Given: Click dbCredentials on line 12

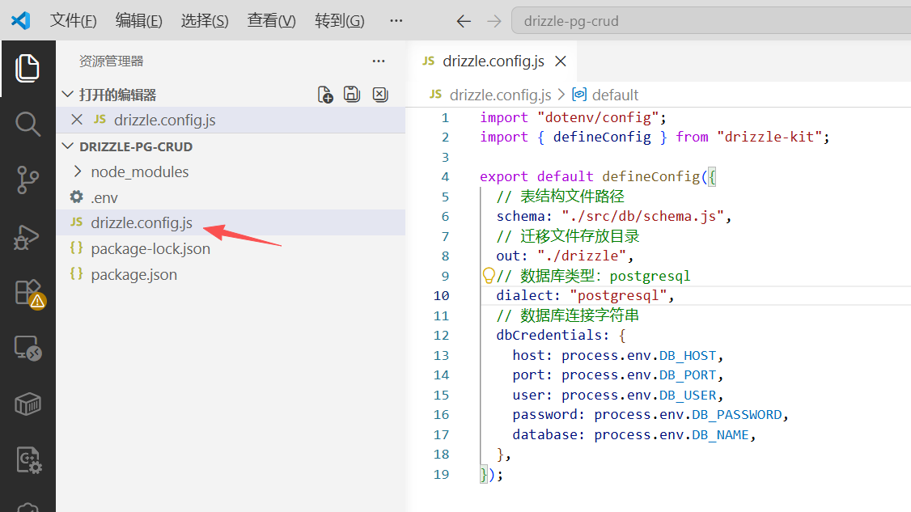Looking at the screenshot, I should 549,335.
